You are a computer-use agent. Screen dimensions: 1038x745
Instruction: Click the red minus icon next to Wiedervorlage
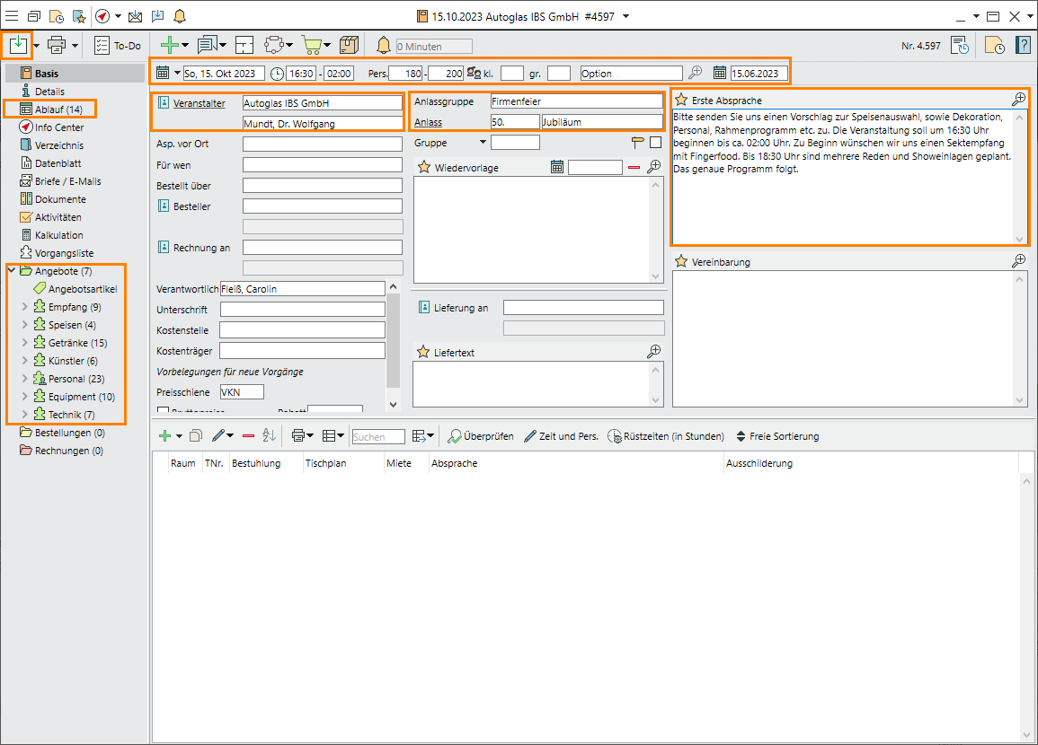(x=634, y=167)
